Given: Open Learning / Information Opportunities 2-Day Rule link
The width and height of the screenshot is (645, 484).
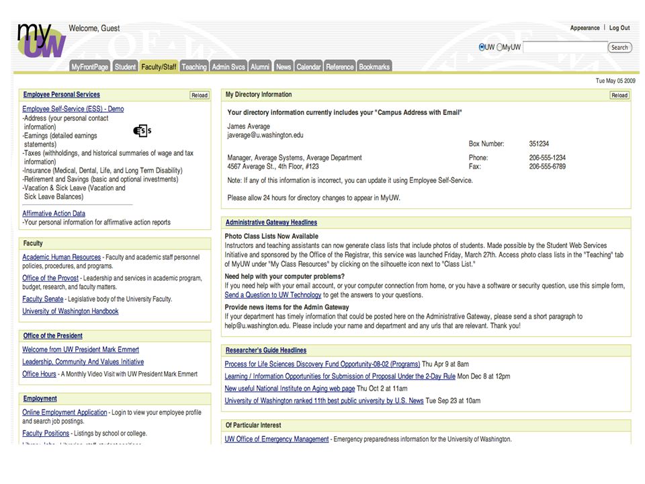Looking at the screenshot, I should pos(340,376).
